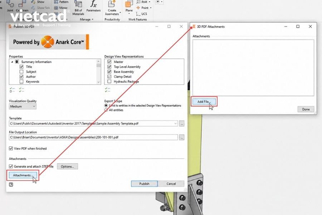The height and width of the screenshot is (215, 322).
Task: Click Properties list scroll up arrow
Action: [99, 61]
